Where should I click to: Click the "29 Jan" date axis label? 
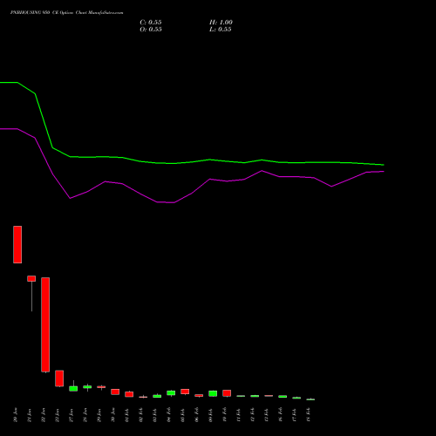(x=99, y=415)
